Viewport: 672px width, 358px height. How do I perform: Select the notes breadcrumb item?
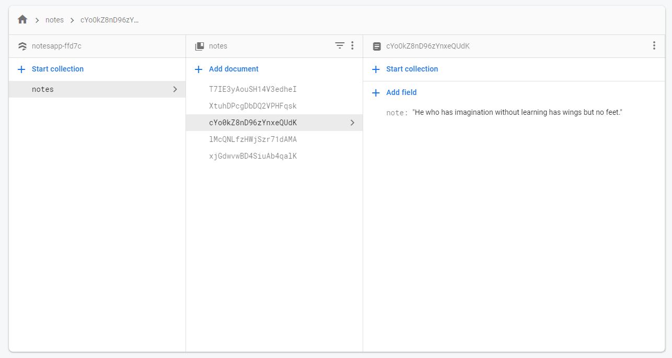point(54,20)
